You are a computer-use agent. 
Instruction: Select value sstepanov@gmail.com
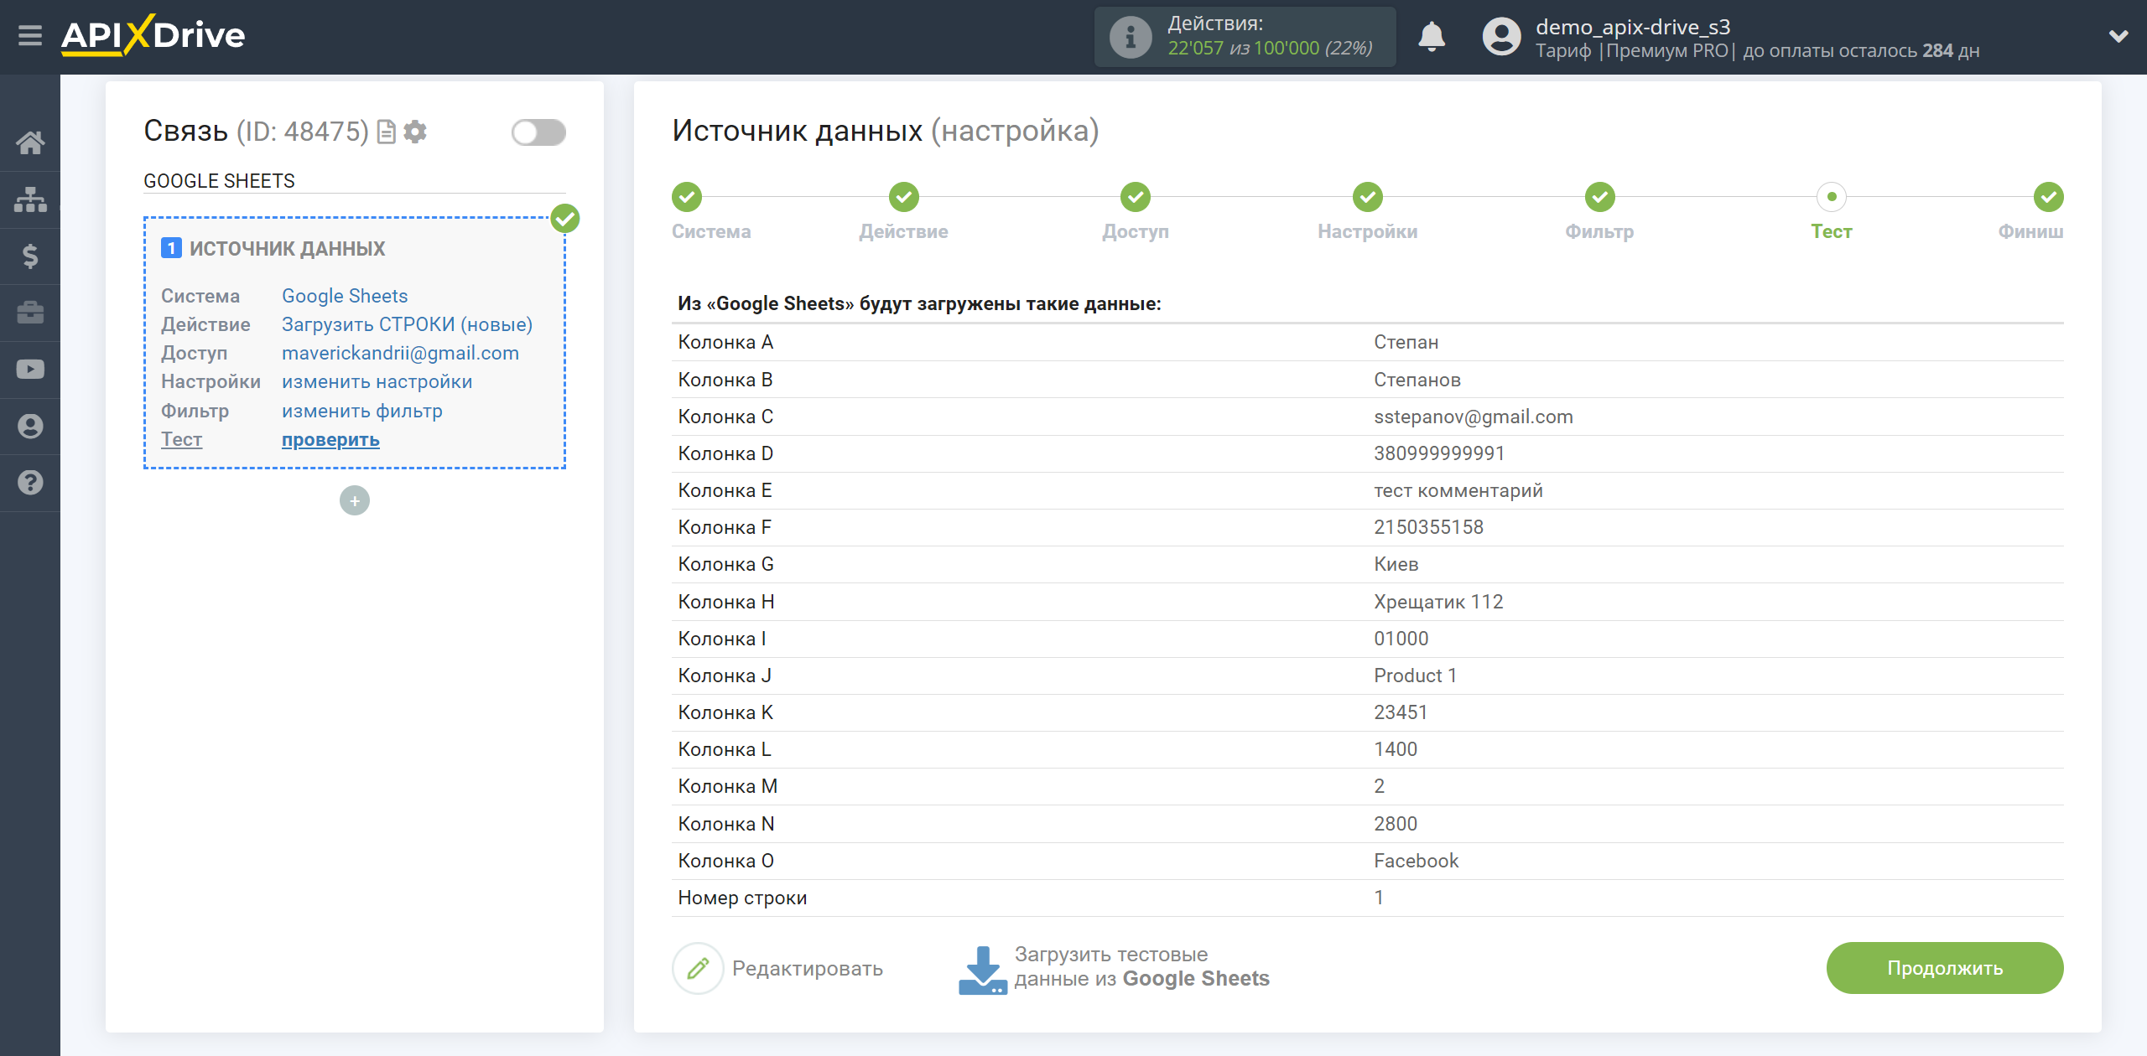pos(1473,417)
